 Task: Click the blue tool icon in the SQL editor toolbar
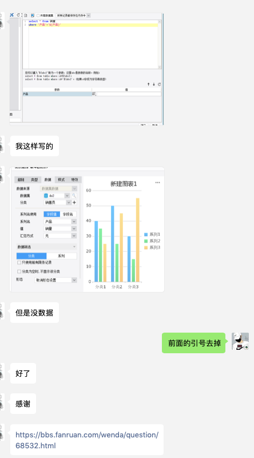tap(11, 15)
